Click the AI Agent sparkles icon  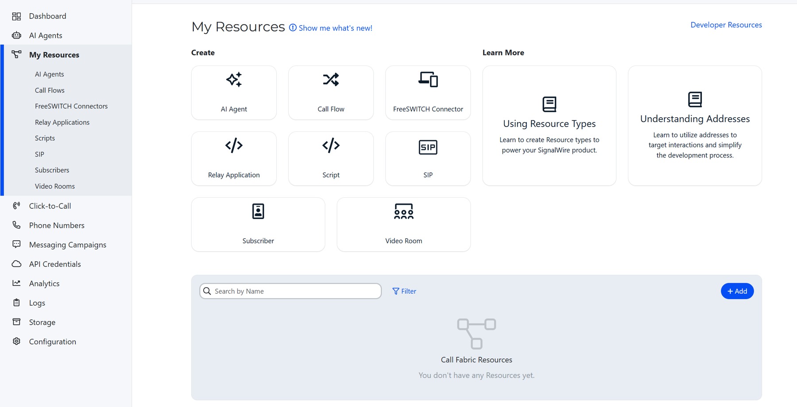click(234, 80)
